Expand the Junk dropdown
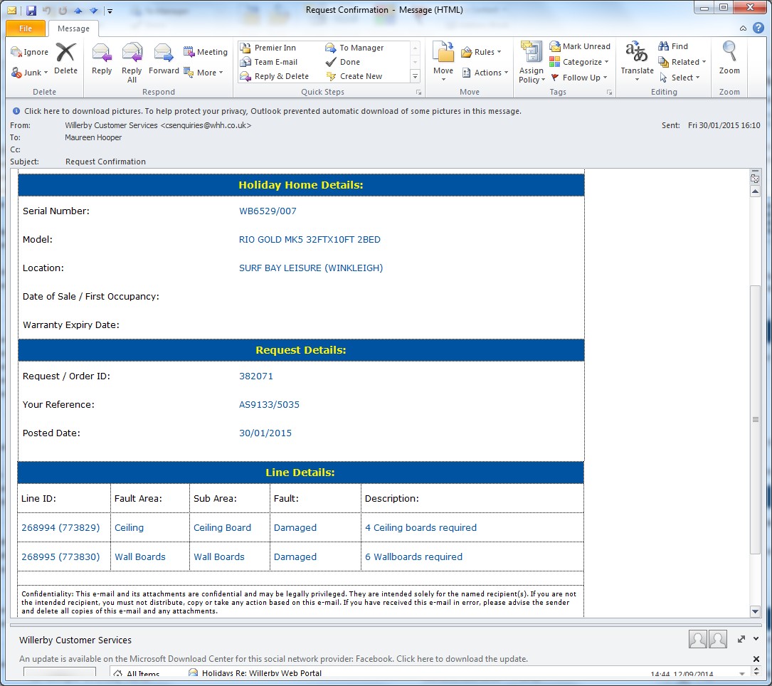This screenshot has height=686, width=772. pyautogui.click(x=30, y=73)
